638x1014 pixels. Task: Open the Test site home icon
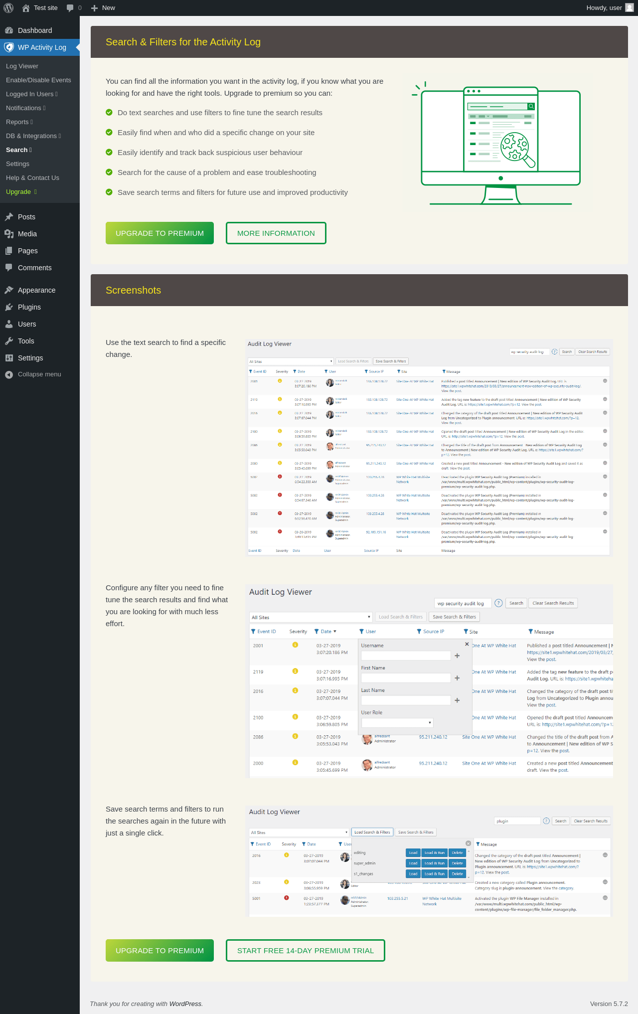[26, 8]
